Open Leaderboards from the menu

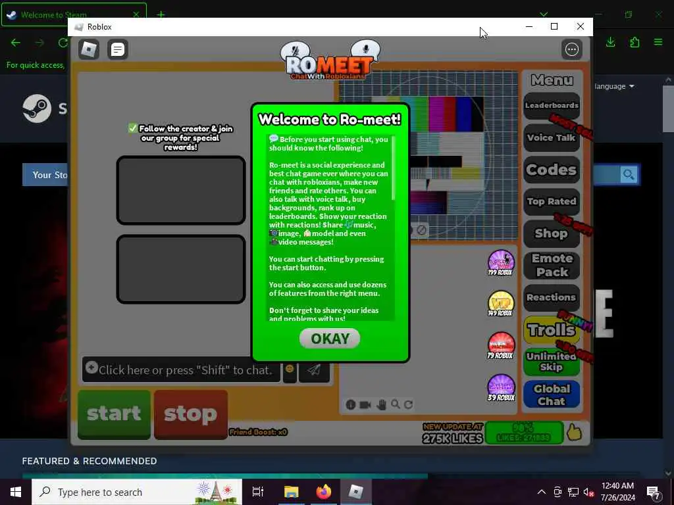pos(552,106)
